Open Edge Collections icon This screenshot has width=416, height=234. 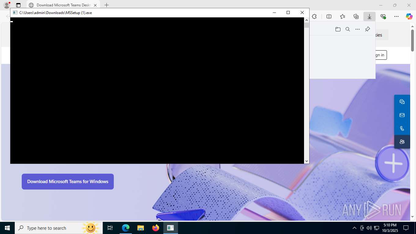[356, 16]
